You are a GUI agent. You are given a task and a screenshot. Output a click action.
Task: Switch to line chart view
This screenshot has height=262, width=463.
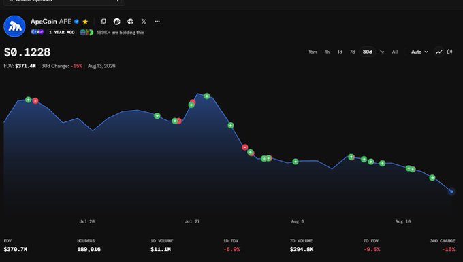[x=439, y=52]
